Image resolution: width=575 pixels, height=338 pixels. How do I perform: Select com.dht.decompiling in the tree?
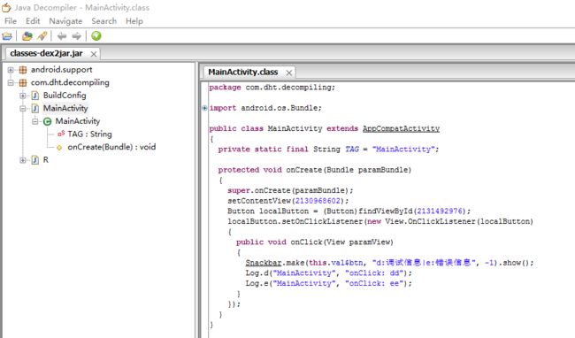tap(70, 83)
